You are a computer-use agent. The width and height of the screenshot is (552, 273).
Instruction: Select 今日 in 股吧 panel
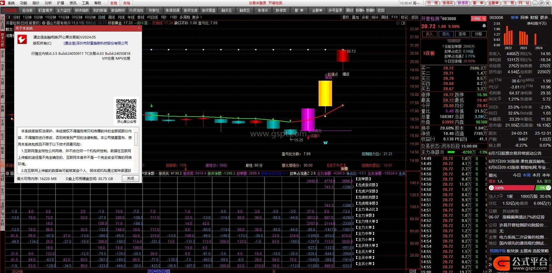517,175
